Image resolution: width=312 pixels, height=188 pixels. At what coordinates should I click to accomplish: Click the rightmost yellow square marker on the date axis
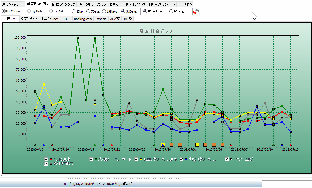coord(197,145)
